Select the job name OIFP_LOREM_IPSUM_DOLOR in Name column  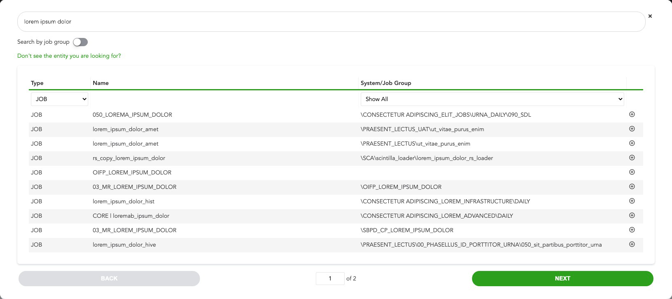pos(132,172)
